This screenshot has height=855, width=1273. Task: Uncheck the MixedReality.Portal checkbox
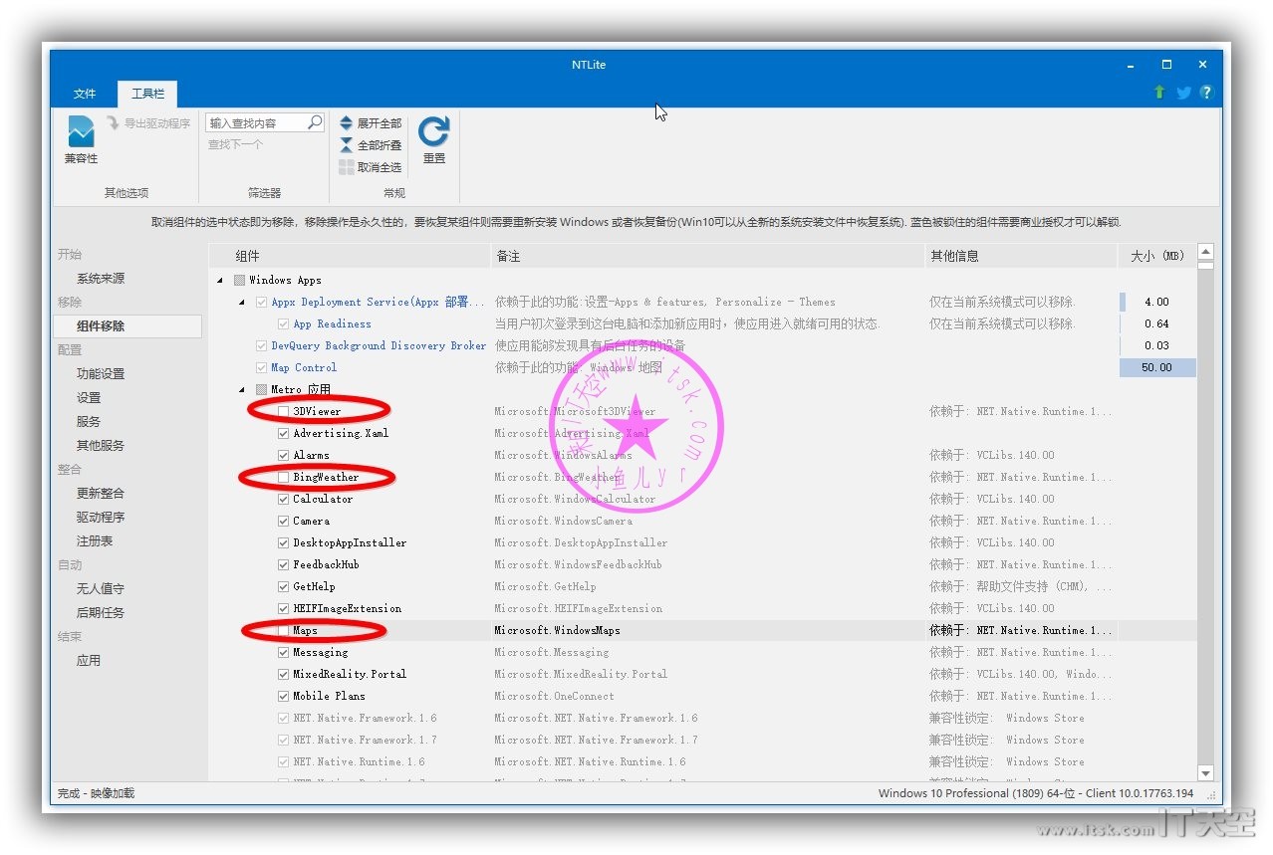(284, 674)
